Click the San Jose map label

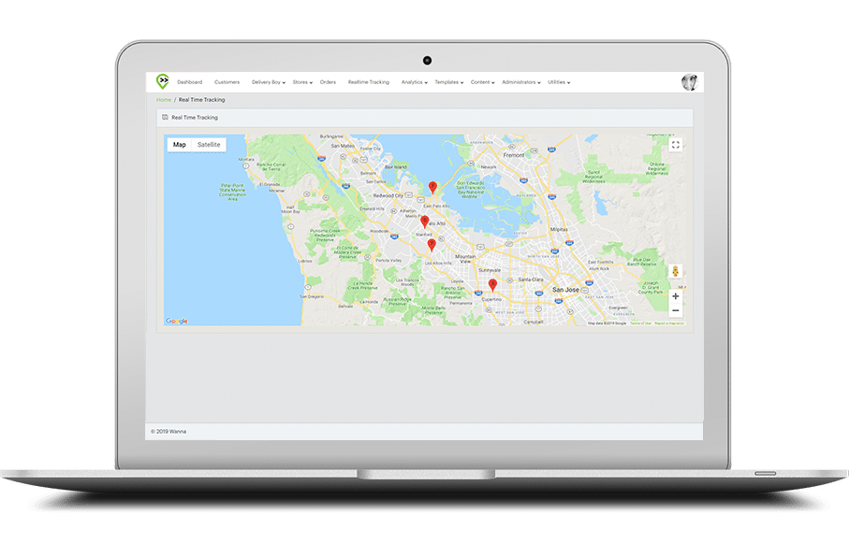coord(565,290)
